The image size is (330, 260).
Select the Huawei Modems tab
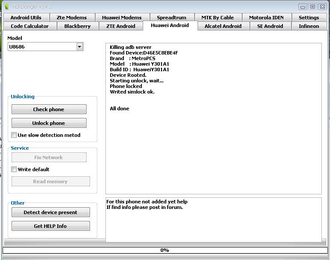tap(122, 18)
